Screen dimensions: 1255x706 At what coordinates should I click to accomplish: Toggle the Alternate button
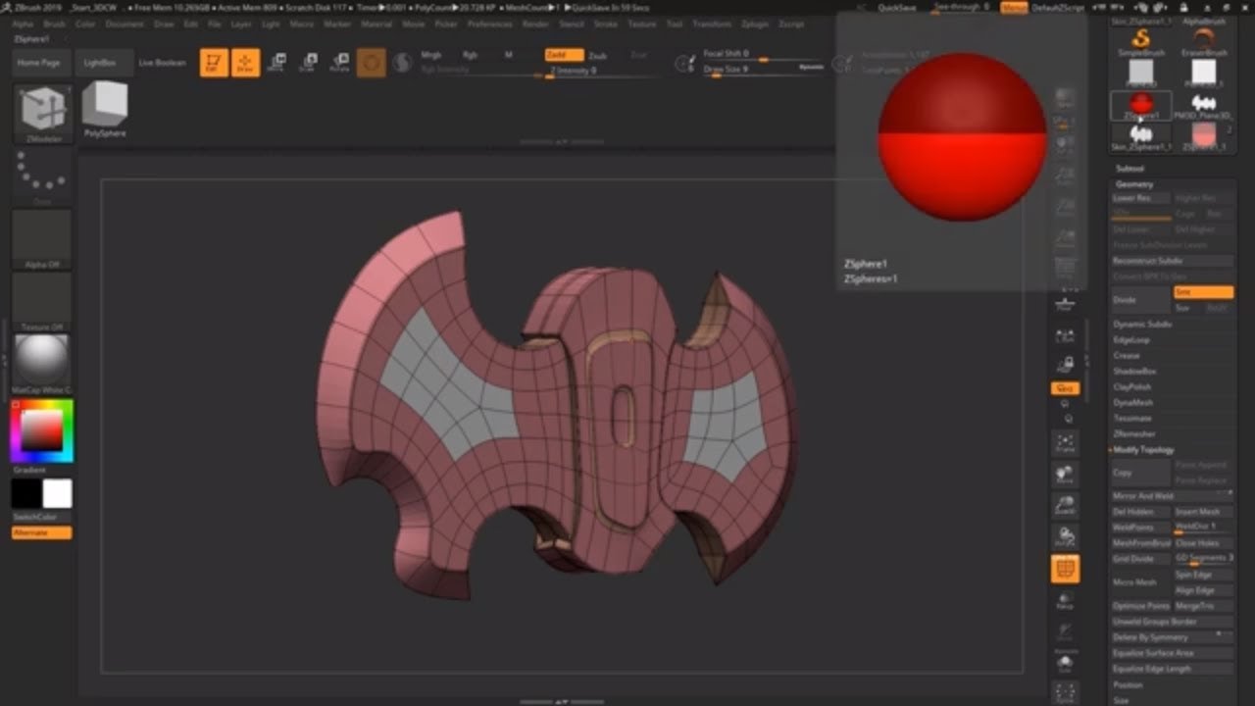41,532
